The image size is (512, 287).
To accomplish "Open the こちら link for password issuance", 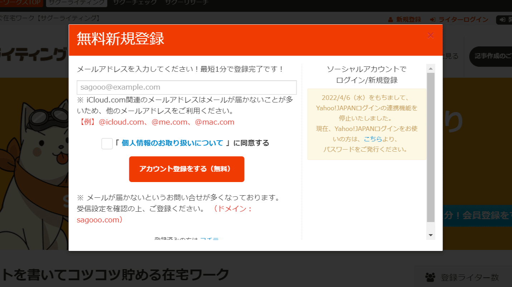I will point(373,139).
